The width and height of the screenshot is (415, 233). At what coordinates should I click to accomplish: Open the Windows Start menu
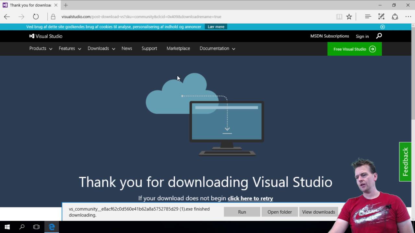click(7, 227)
